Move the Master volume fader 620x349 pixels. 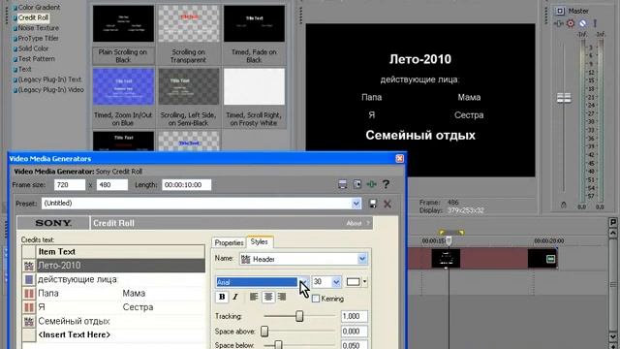tap(564, 98)
